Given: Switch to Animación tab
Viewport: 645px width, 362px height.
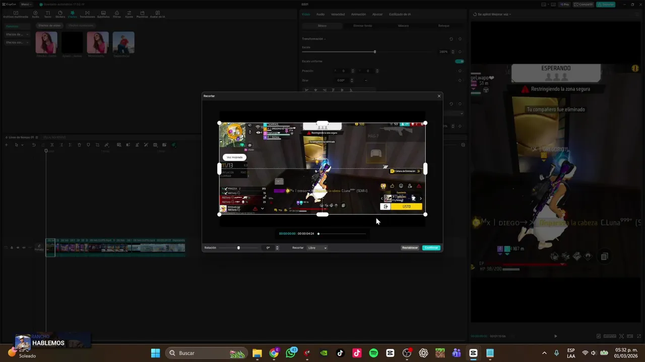Looking at the screenshot, I should pyautogui.click(x=358, y=14).
